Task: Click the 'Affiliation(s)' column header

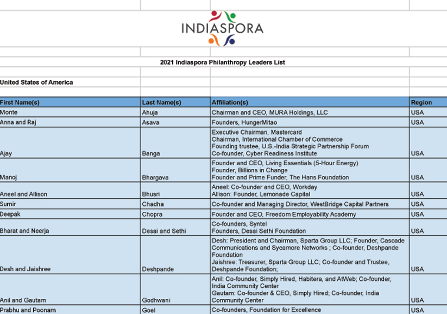Action: coord(310,102)
